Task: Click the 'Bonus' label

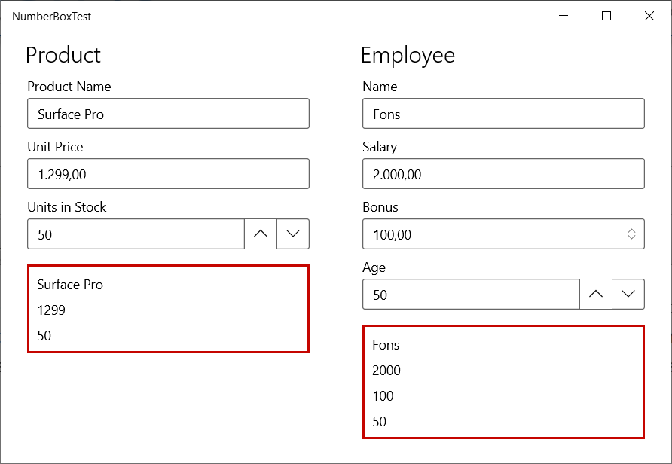Action: point(380,207)
